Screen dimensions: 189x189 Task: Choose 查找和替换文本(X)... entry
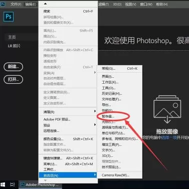[x=68, y=23]
